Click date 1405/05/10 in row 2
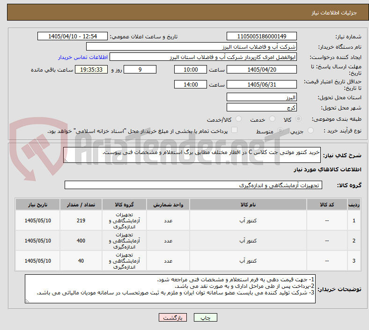369x330 pixels. (37, 241)
